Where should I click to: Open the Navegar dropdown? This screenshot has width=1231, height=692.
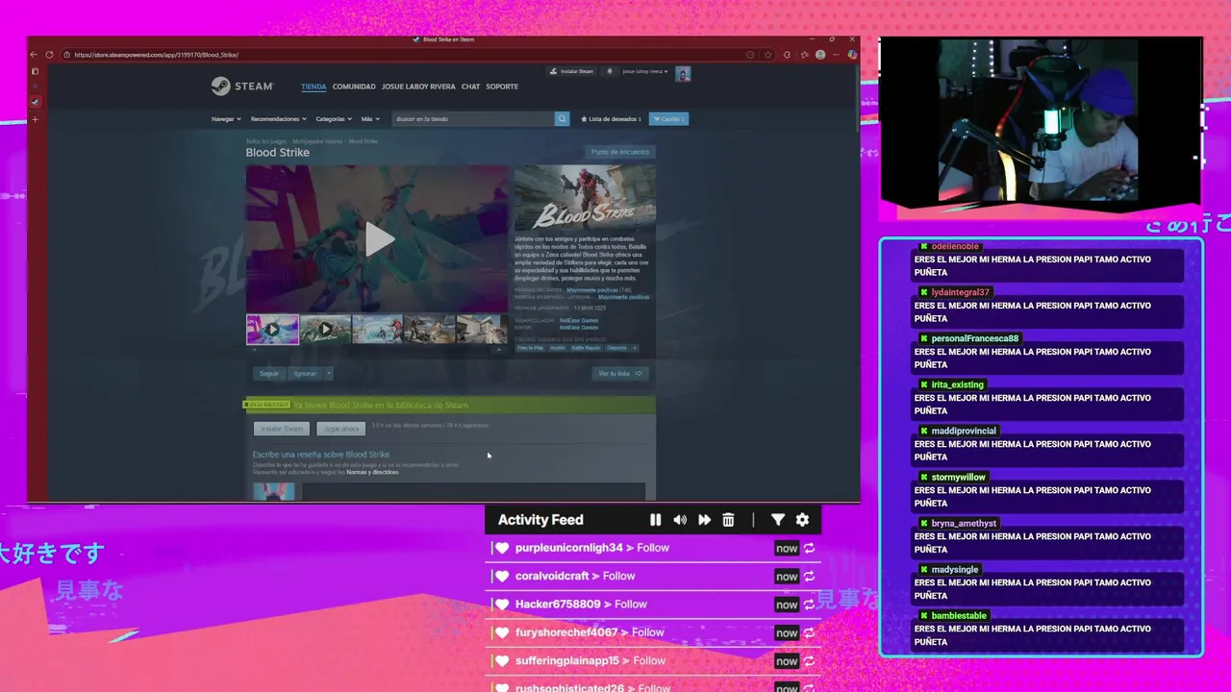click(x=226, y=119)
